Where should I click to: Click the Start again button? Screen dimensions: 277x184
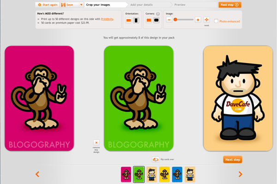pyautogui.click(x=48, y=5)
